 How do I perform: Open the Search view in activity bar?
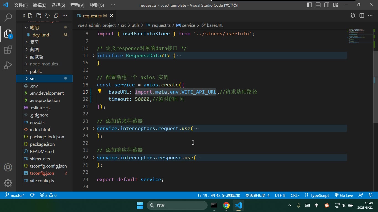(x=8, y=17)
